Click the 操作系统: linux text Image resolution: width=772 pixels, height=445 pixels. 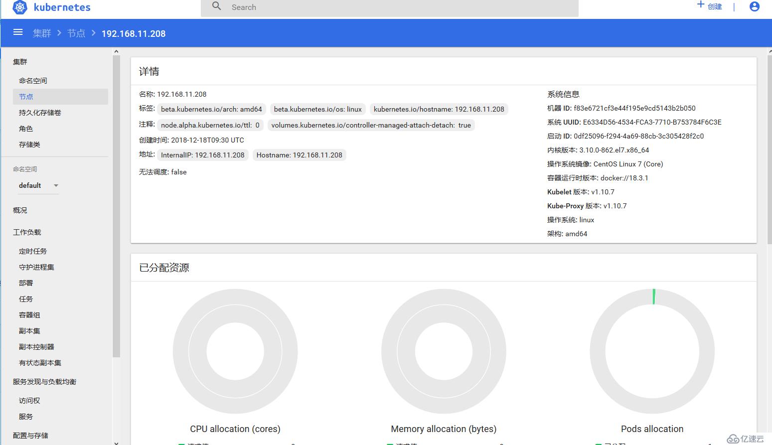(571, 220)
